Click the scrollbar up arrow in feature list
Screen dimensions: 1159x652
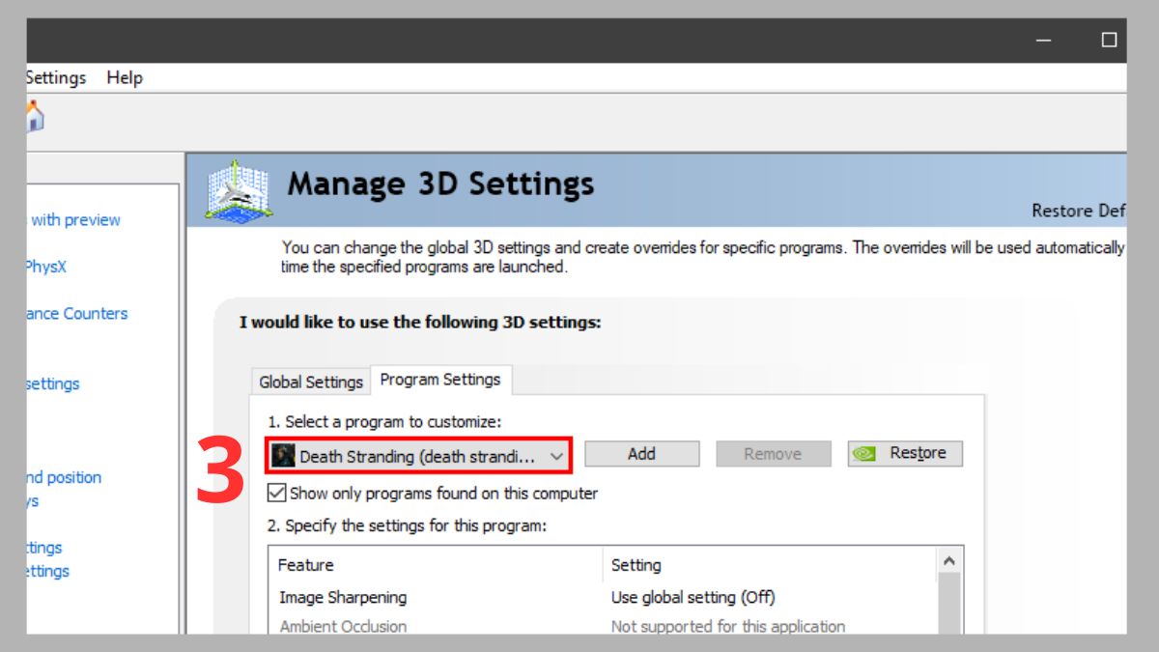[x=949, y=561]
